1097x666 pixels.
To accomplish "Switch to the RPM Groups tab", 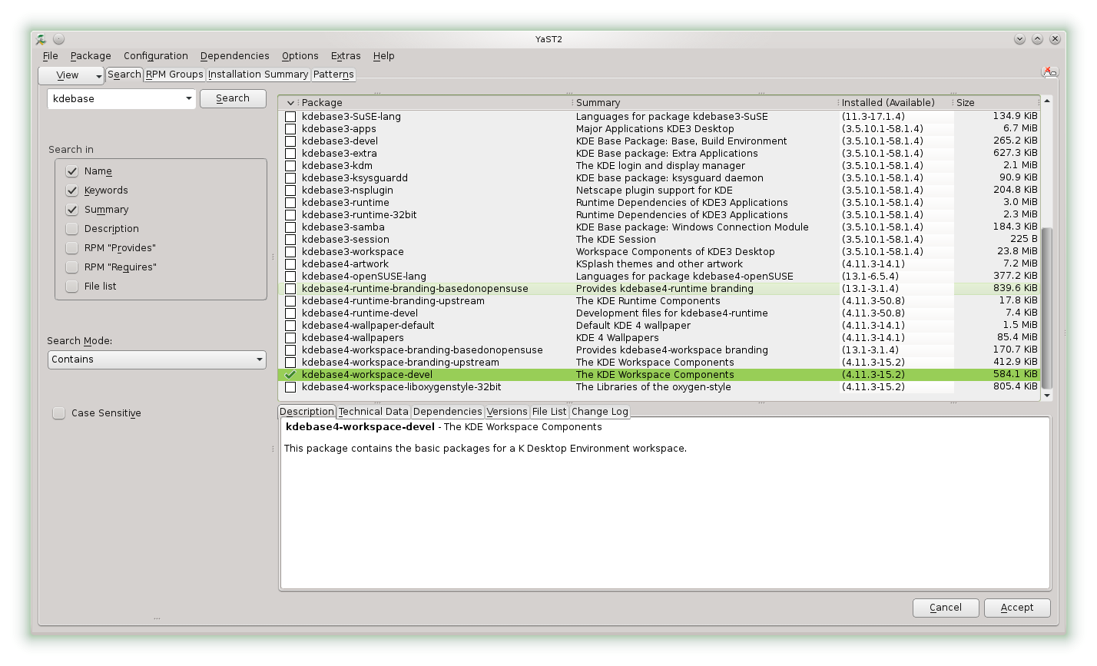I will click(174, 75).
